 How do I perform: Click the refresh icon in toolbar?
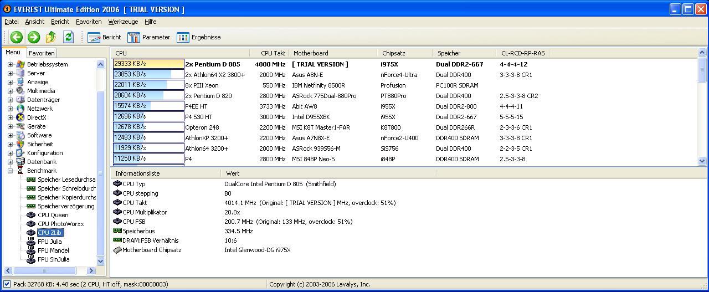tap(68, 37)
